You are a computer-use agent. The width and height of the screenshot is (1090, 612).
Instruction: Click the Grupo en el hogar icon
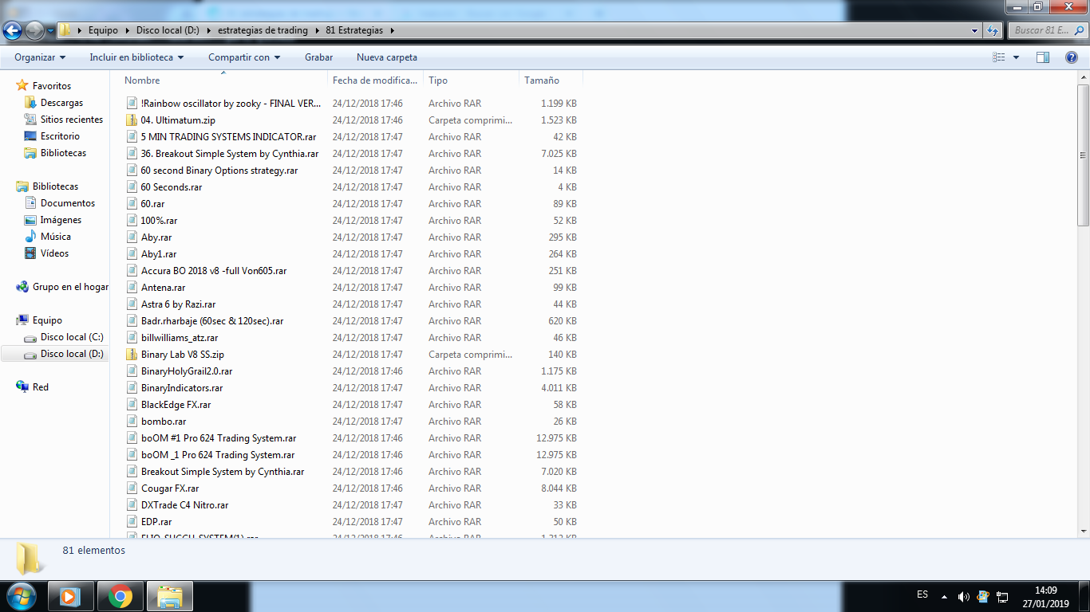(x=22, y=287)
